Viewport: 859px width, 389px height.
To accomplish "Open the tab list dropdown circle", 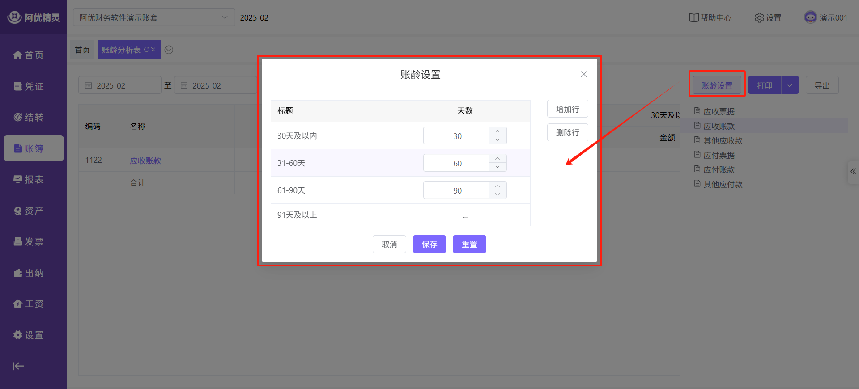I will 169,50.
